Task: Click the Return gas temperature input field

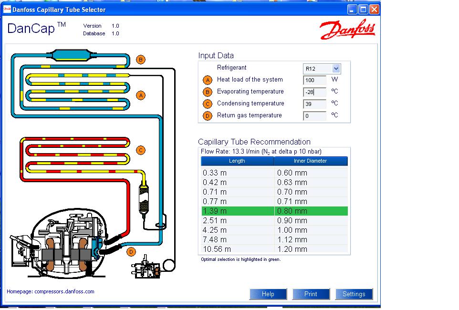Action: 314,116
